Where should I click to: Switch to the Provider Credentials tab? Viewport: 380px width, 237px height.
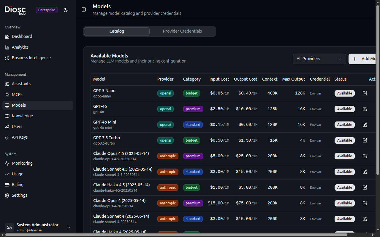(x=182, y=31)
